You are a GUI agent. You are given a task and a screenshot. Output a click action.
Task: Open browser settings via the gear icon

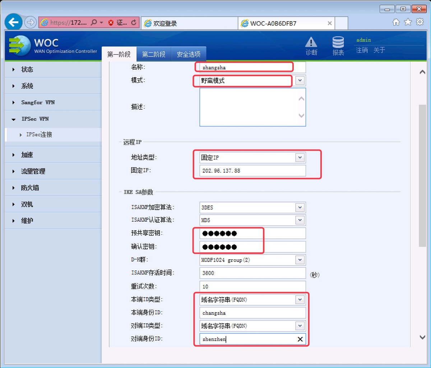(420, 22)
